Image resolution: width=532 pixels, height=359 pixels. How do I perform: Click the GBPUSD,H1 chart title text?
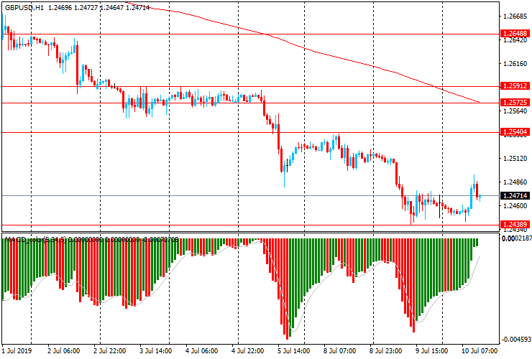(x=24, y=8)
